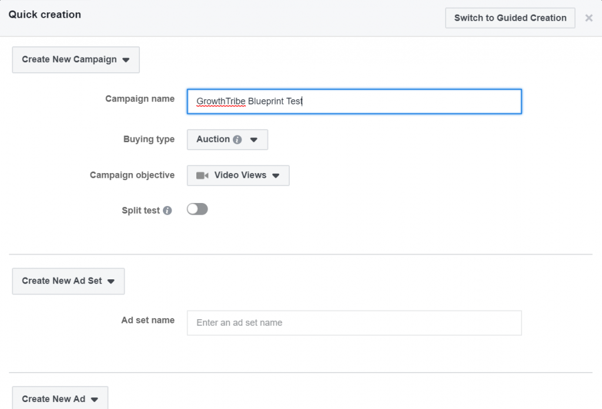The width and height of the screenshot is (602, 409).
Task: Open the Video Views objective dropdown
Action: coord(238,175)
